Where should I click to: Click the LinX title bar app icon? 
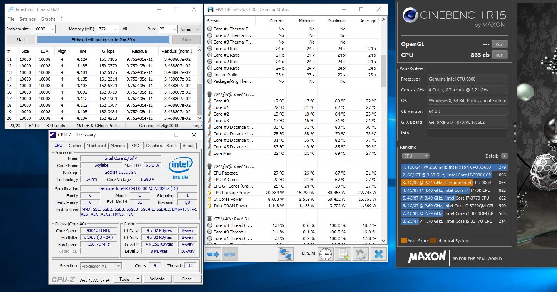10,9
